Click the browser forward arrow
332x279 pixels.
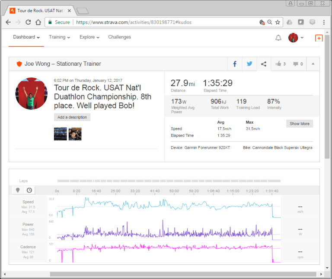pyautogui.click(x=18, y=22)
